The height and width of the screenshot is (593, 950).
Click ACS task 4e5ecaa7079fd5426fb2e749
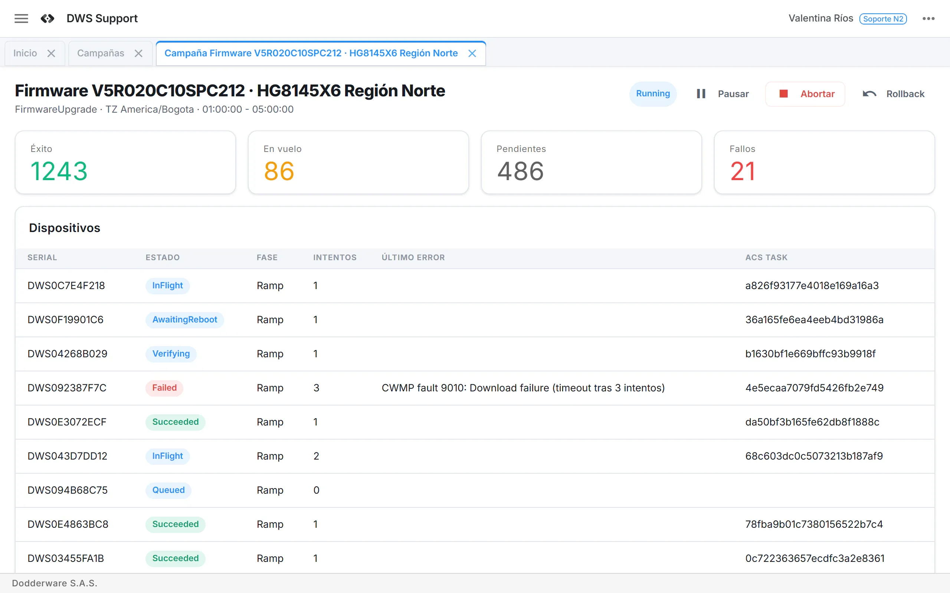[x=814, y=388]
